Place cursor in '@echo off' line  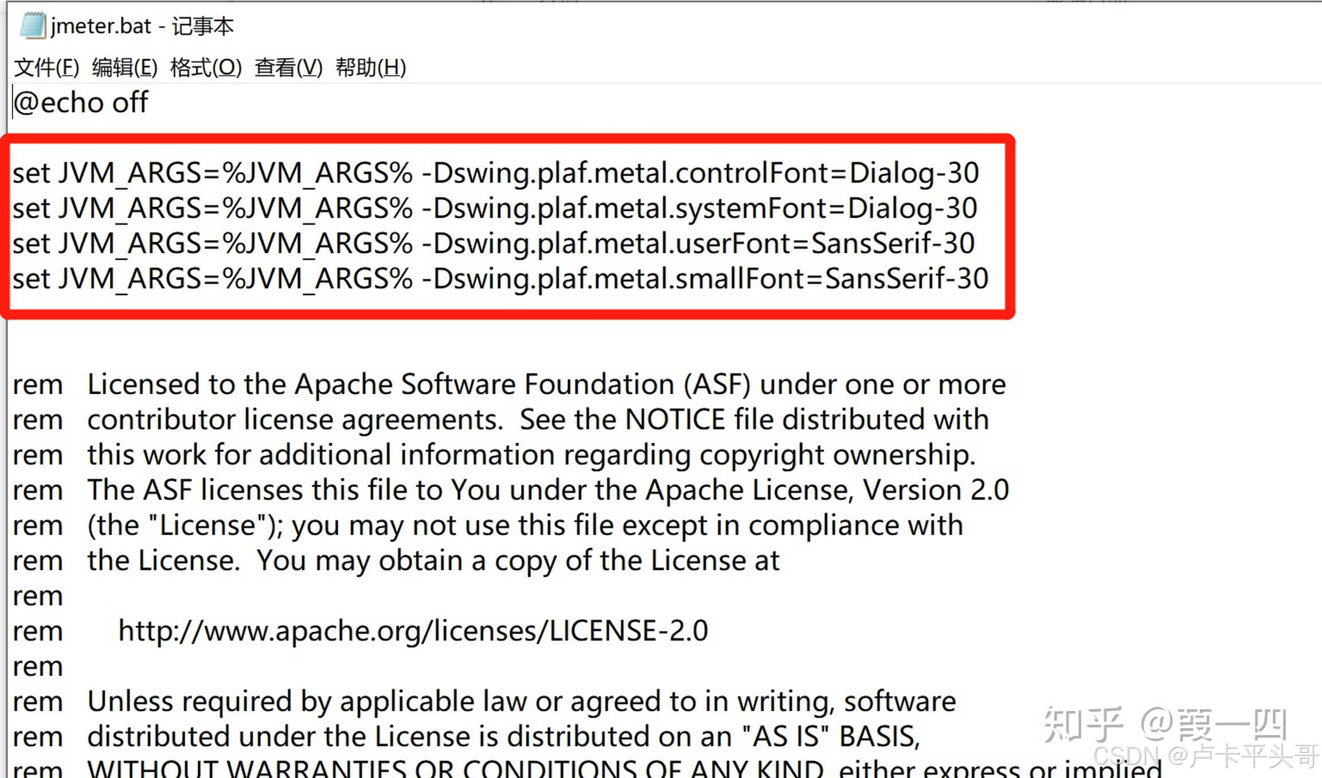(x=80, y=103)
